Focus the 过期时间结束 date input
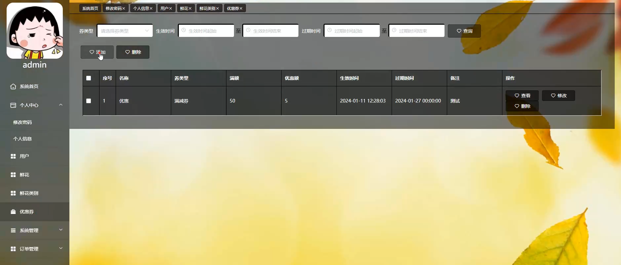The height and width of the screenshot is (265, 621). pyautogui.click(x=416, y=31)
